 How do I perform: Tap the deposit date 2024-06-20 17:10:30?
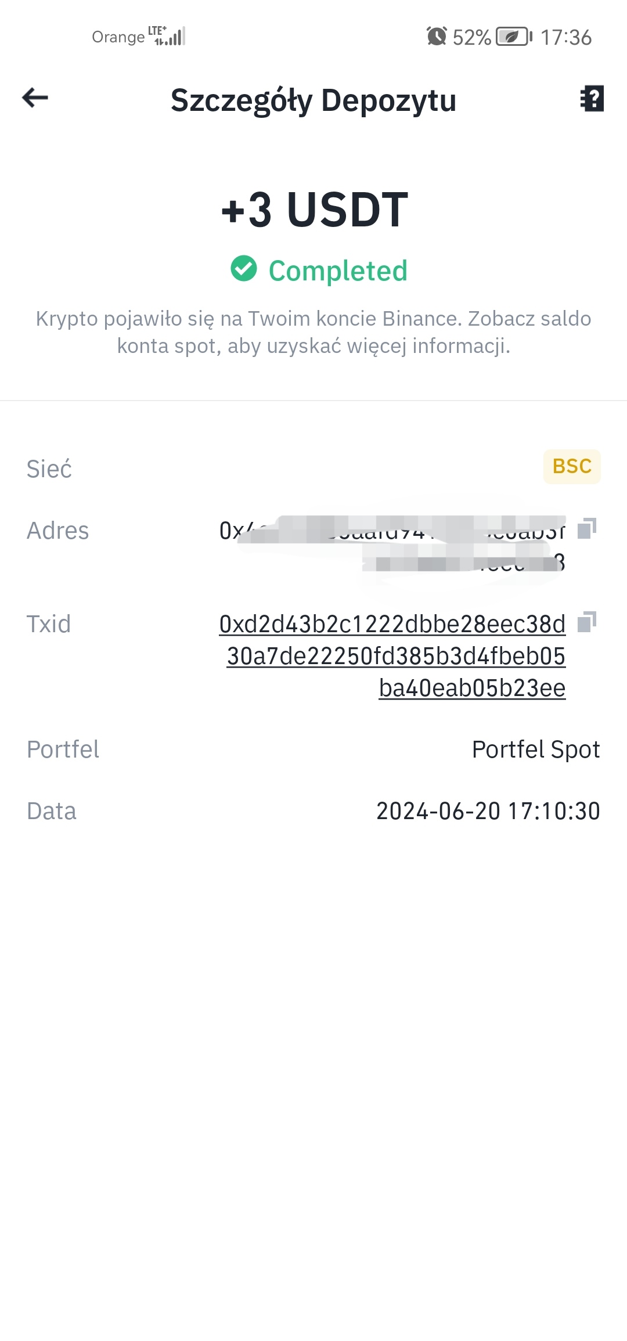point(488,811)
